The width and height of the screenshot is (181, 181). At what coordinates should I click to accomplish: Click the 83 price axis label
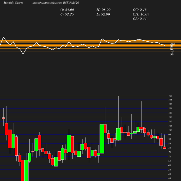coord(170,148)
